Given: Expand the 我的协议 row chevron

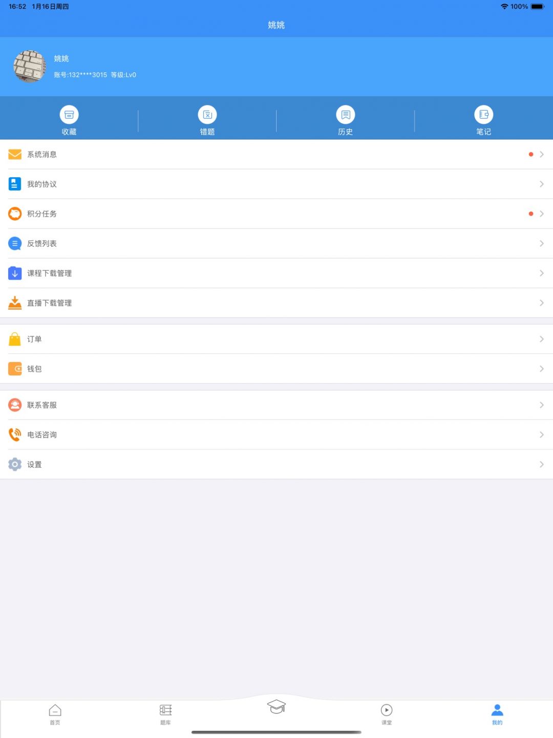Looking at the screenshot, I should [x=542, y=184].
